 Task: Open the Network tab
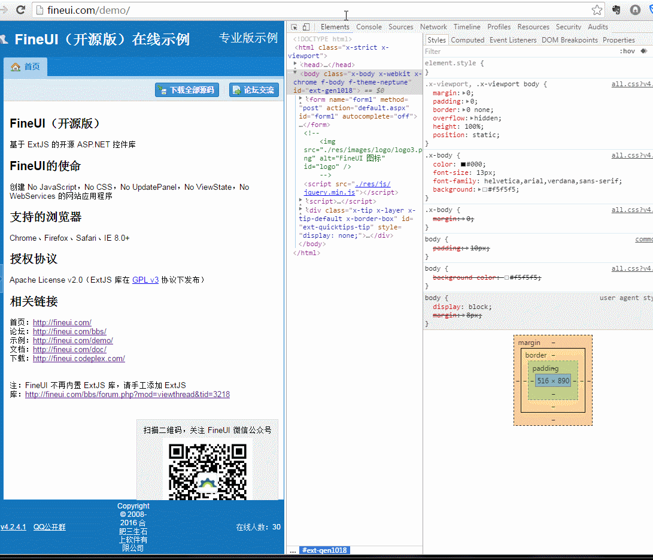coord(433,27)
